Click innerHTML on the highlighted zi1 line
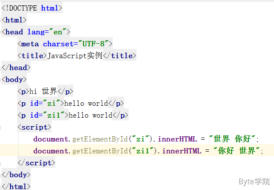This screenshot has width=274, height=190. (181, 151)
